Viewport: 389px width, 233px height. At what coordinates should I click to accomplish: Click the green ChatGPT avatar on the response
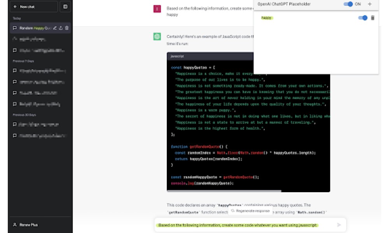click(x=157, y=37)
